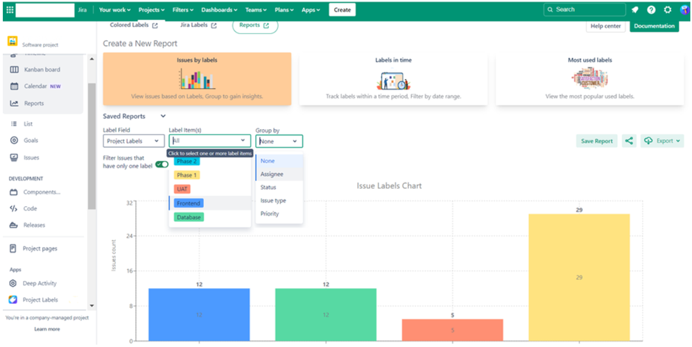Click the Software project avatar icon

(x=12, y=42)
